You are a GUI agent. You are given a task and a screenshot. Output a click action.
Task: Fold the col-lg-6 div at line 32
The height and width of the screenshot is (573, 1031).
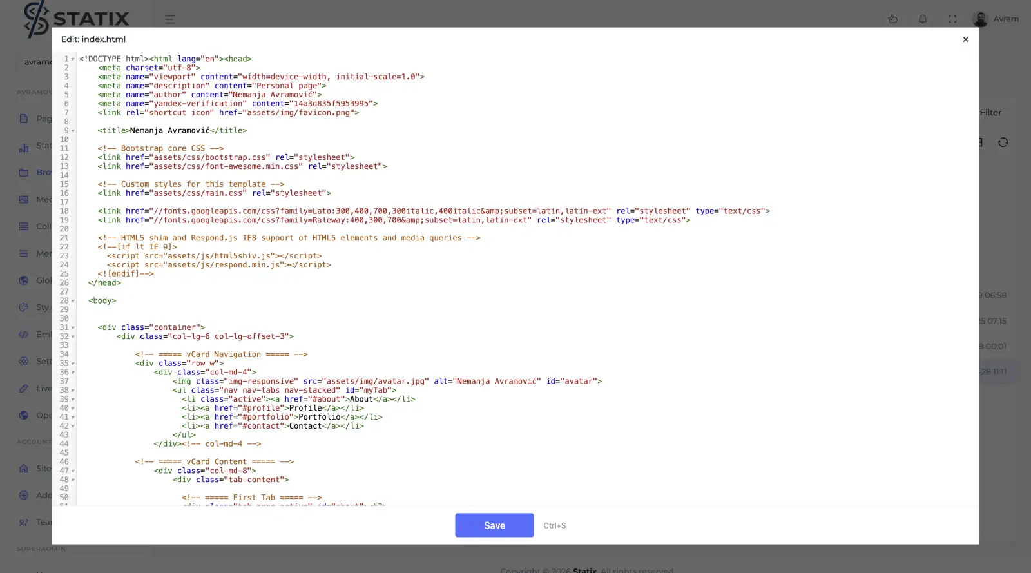pos(73,337)
